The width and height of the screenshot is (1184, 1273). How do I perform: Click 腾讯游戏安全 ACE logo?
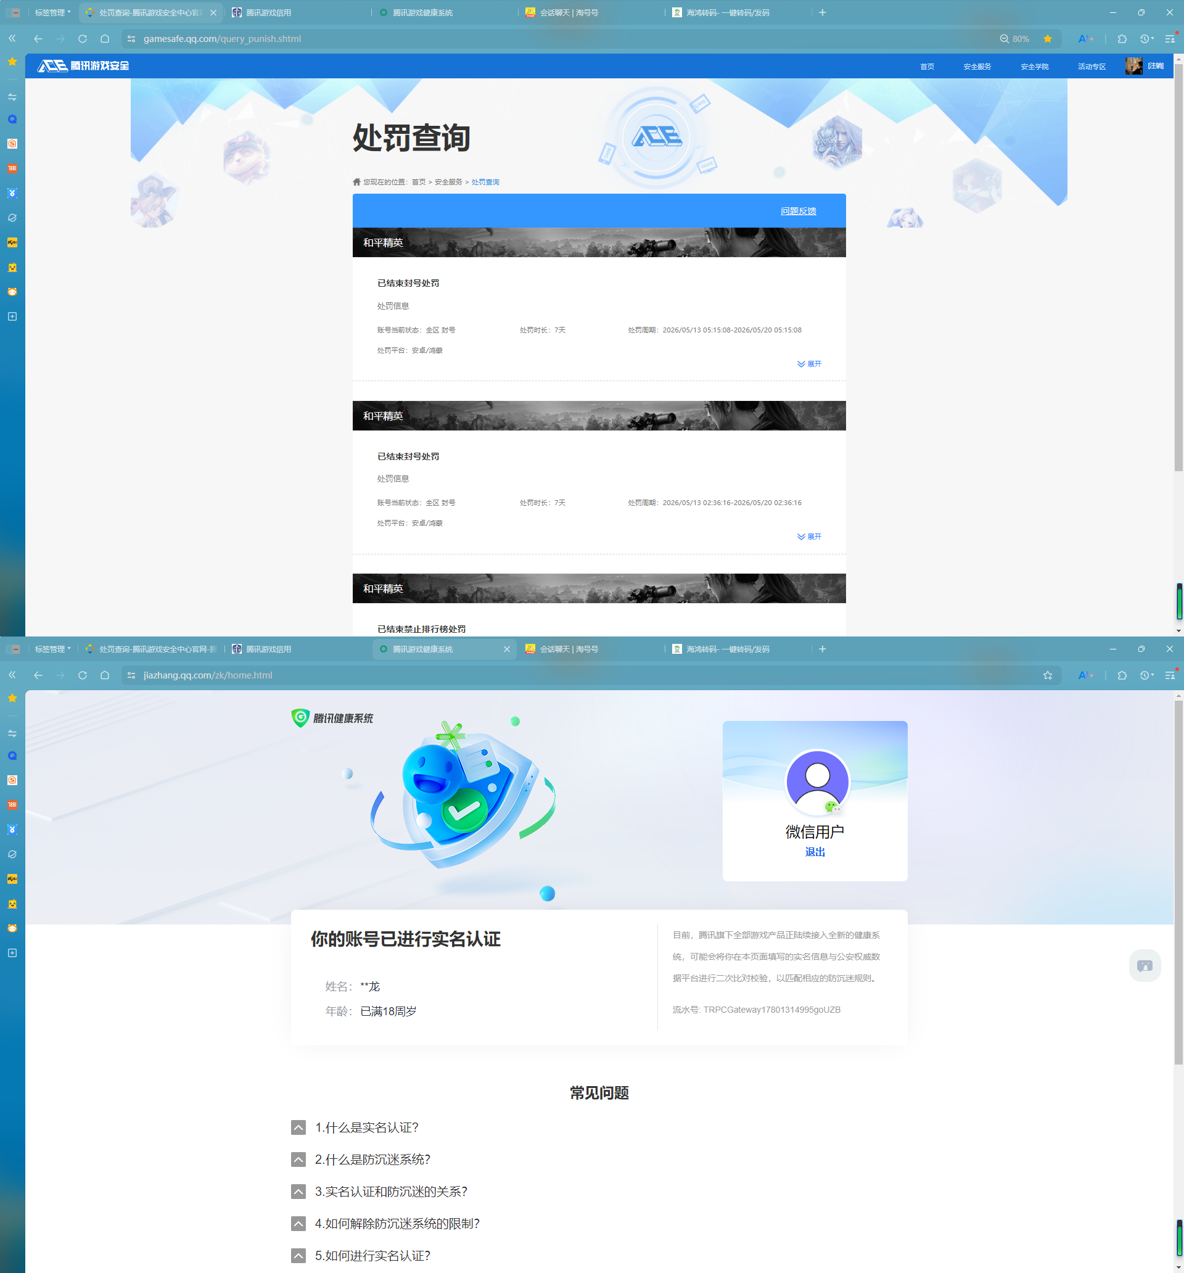point(83,65)
